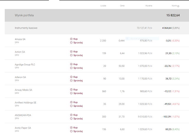The image size is (189, 133).
Task: Click Airway Medix quantity 560
Action: click(x=104, y=91)
